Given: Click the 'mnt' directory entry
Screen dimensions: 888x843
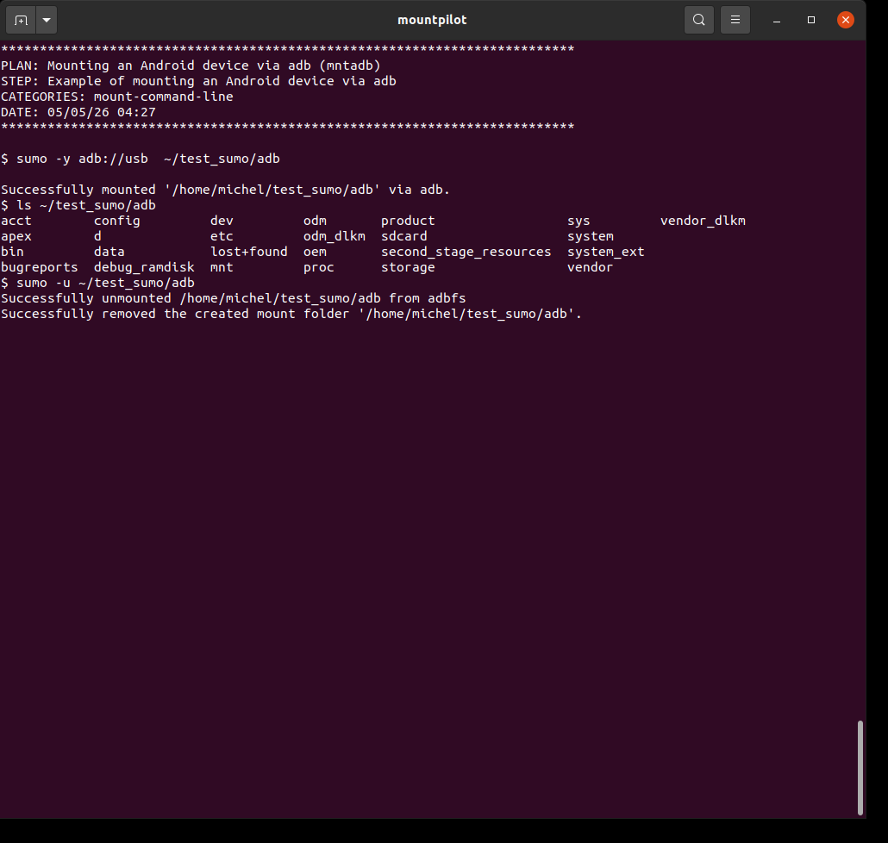Looking at the screenshot, I should point(222,267).
